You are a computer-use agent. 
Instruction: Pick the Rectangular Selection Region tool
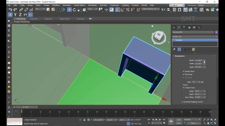(x=58, y=9)
